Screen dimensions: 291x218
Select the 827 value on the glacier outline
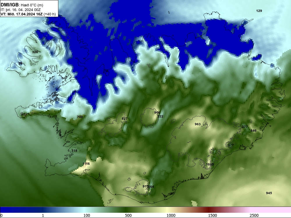(125, 119)
